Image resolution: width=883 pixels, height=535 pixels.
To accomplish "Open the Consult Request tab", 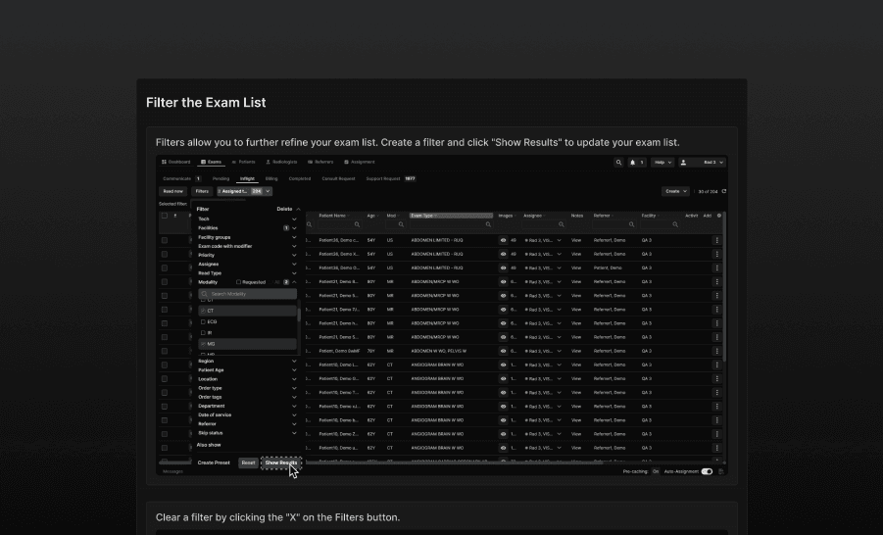I will tap(338, 178).
